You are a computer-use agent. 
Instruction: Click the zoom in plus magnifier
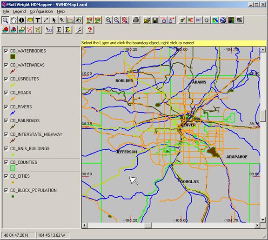(108, 20)
